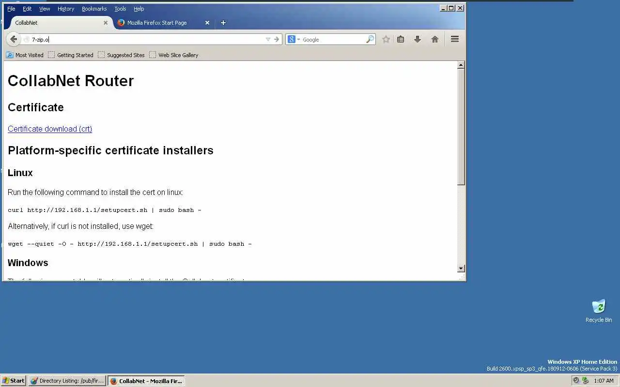Minimize the Firefox window

[443, 8]
